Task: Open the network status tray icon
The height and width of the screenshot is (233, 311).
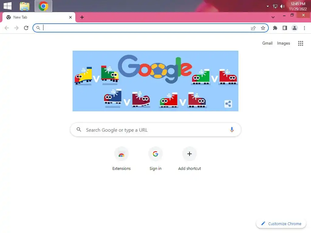Action: [275, 6]
